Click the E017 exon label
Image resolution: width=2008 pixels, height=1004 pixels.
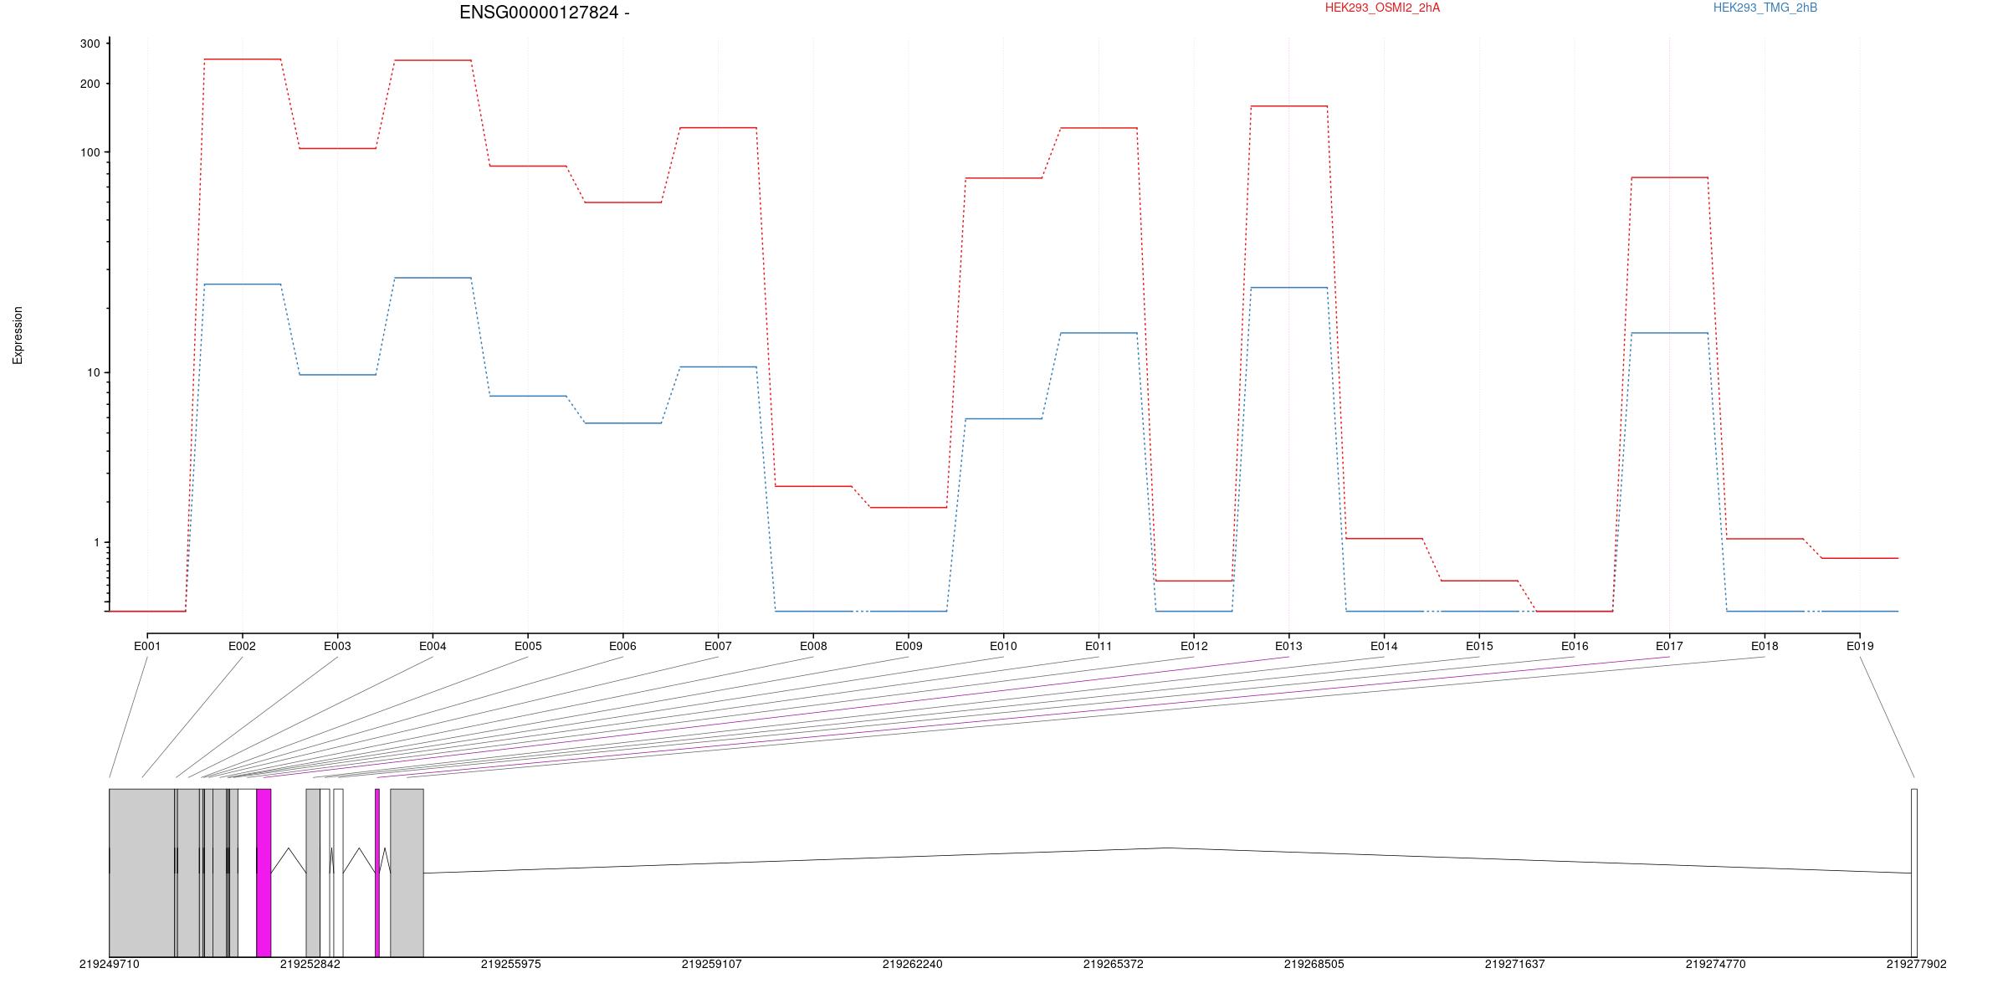click(x=1669, y=646)
